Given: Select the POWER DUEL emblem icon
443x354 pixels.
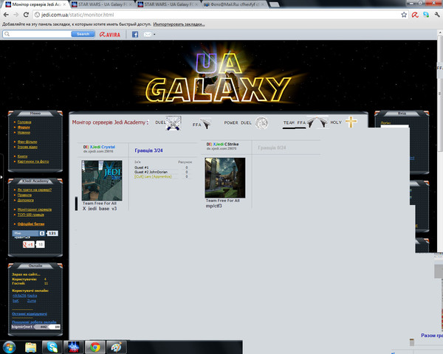Looking at the screenshot, I should 261,123.
